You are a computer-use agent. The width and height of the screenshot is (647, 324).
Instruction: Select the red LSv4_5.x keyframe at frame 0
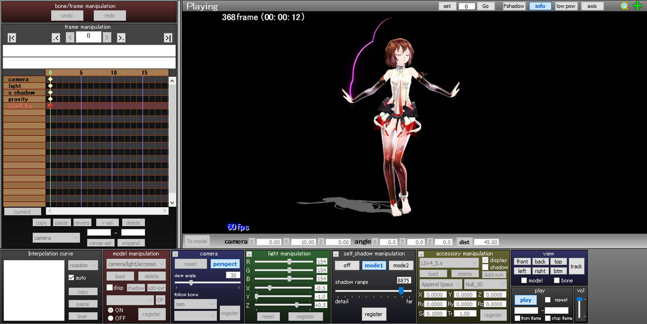point(50,105)
